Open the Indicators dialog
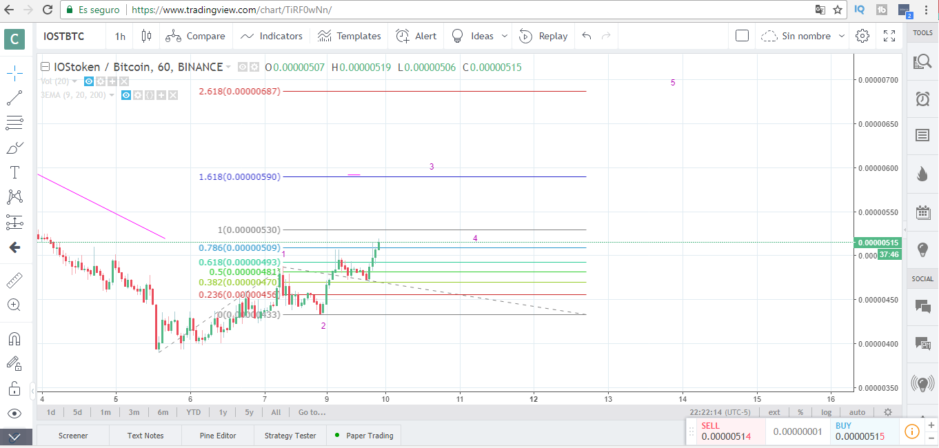This screenshot has width=939, height=448. pos(271,36)
